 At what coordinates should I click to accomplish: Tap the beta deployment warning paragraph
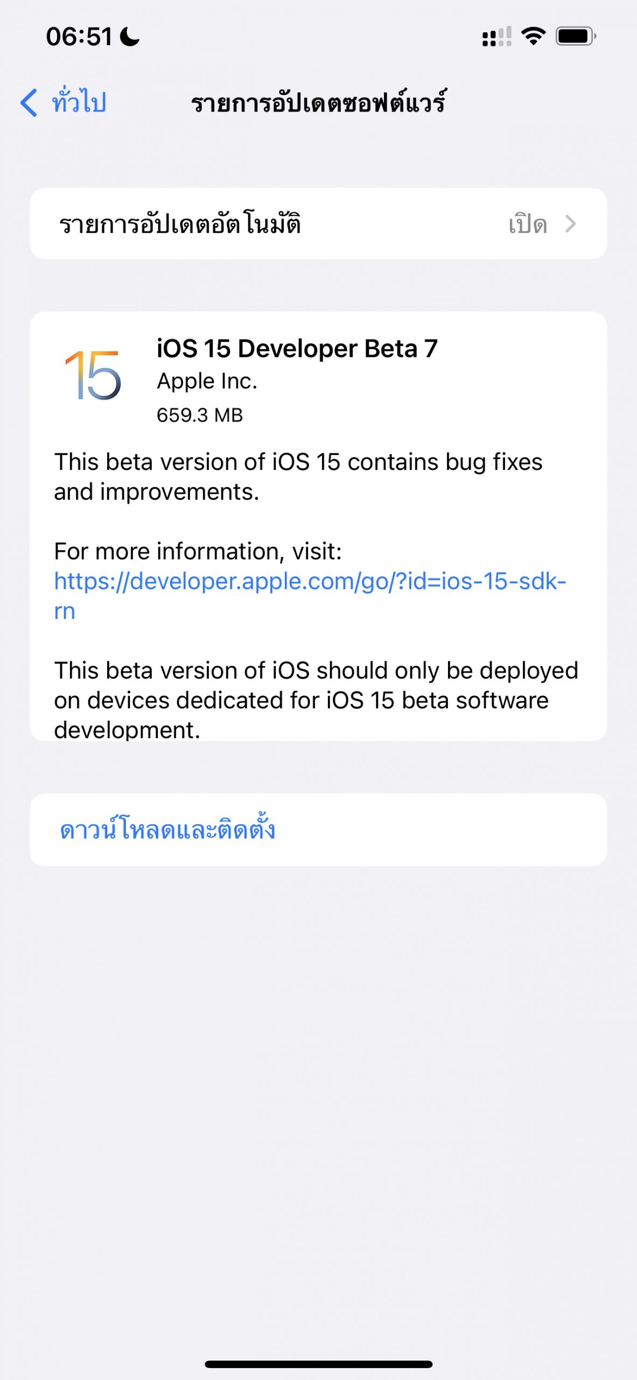316,700
